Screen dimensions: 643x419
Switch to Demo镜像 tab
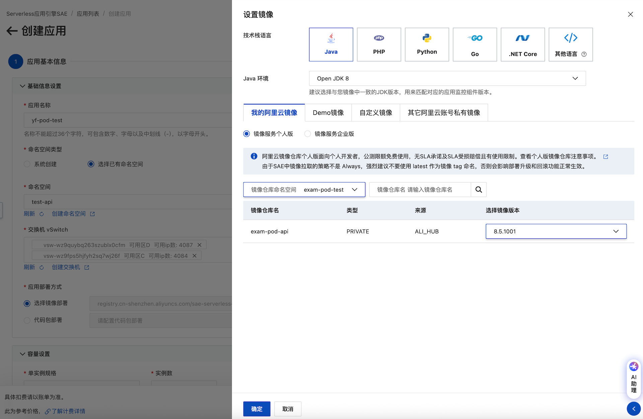coord(328,113)
